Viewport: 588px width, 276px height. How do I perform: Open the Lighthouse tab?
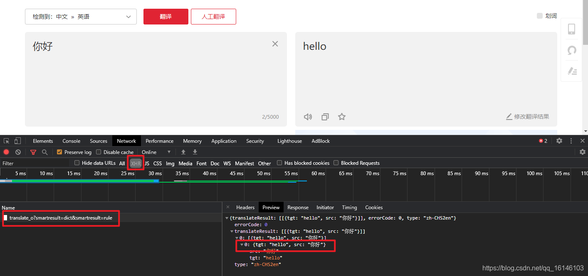[289, 141]
